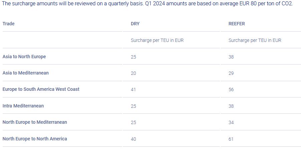Image resolution: width=301 pixels, height=158 pixels.
Task: Click the DRY column header
Action: [x=135, y=24]
